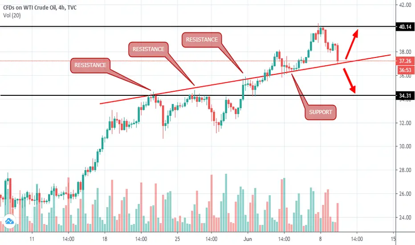Click the Jun date label on time axis
This screenshot has height=245, width=415.
[x=247, y=238]
